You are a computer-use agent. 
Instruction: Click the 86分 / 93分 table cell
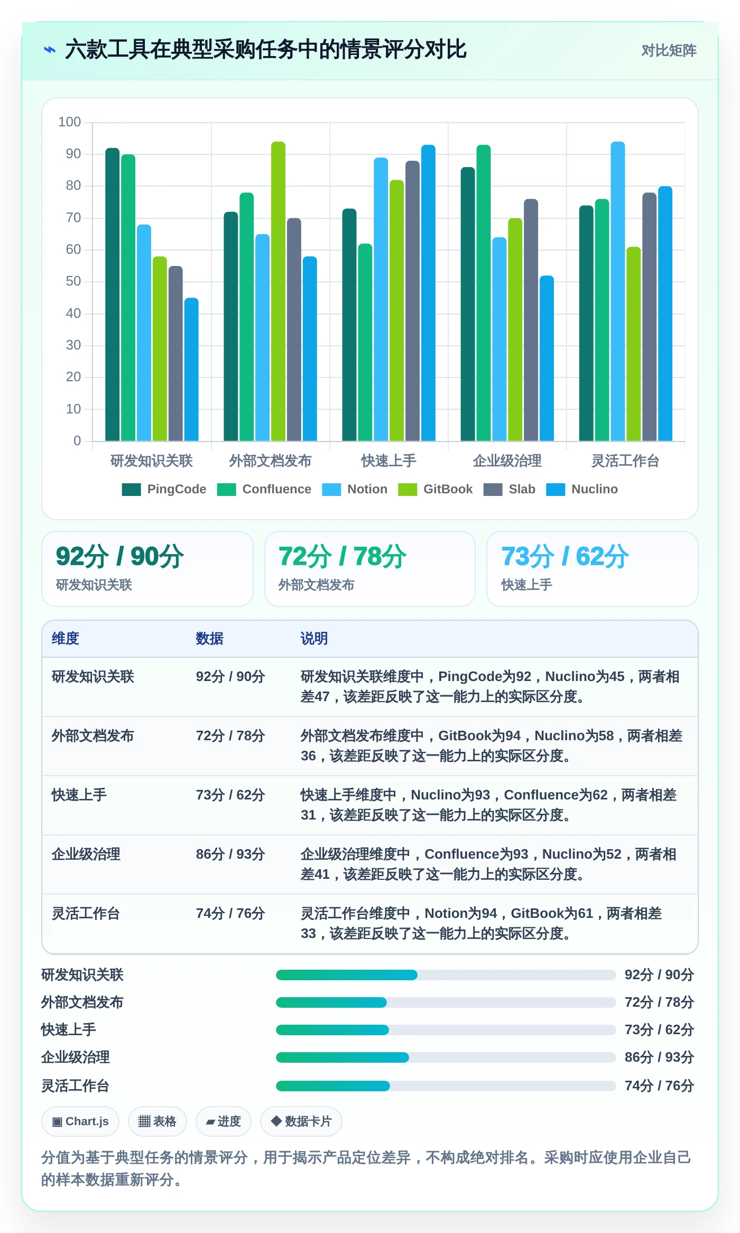[230, 854]
